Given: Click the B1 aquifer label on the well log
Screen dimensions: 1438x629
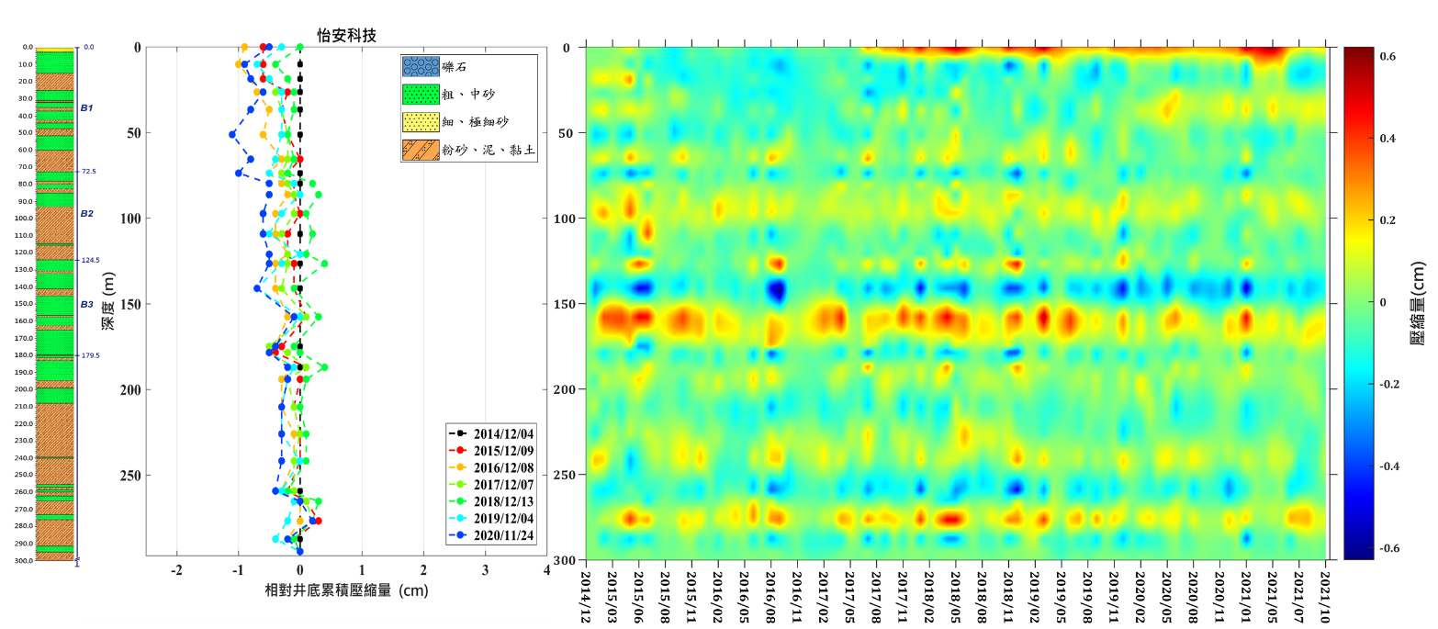Looking at the screenshot, I should pos(86,108).
